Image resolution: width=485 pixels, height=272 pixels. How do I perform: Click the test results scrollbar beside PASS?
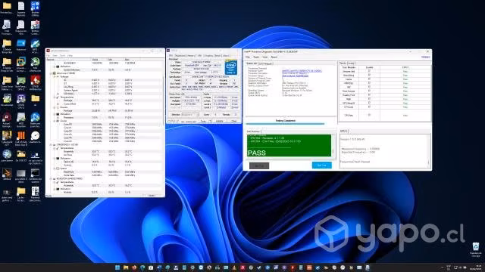(x=333, y=145)
